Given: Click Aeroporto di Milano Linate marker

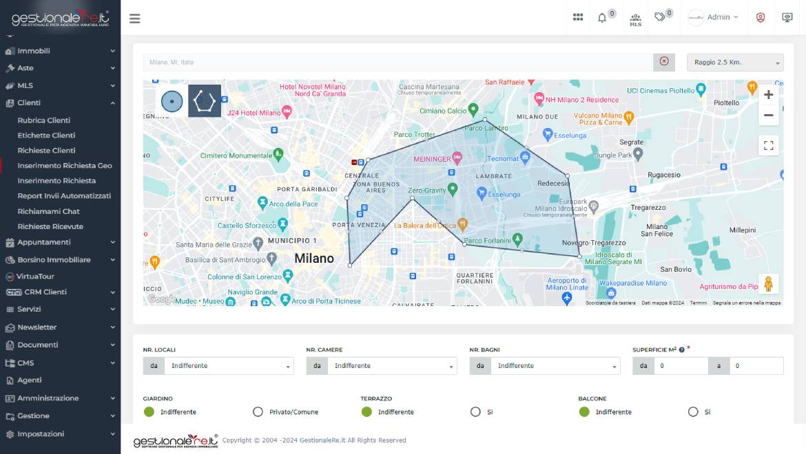Looking at the screenshot, I should click(x=567, y=299).
